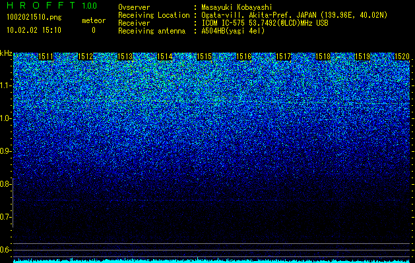Click the HROFFT title text
Viewport: 415px width, 263px height.
click(41, 5)
